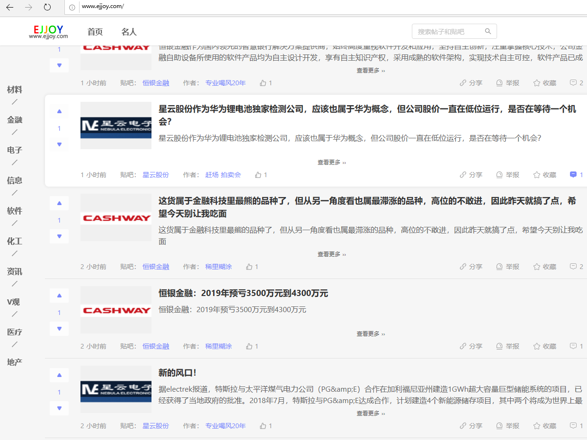The height and width of the screenshot is (440, 587).
Task: Go back using browser back arrow
Action: (10, 7)
